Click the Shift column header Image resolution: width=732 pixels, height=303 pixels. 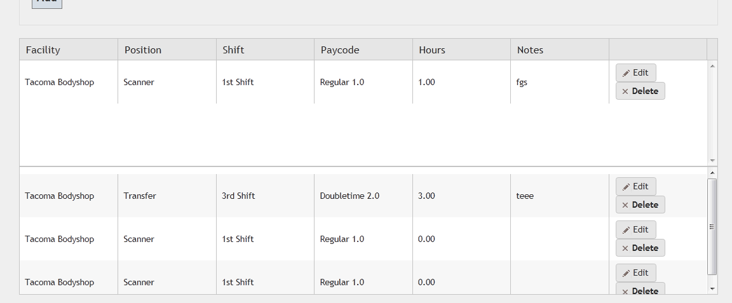click(x=233, y=50)
